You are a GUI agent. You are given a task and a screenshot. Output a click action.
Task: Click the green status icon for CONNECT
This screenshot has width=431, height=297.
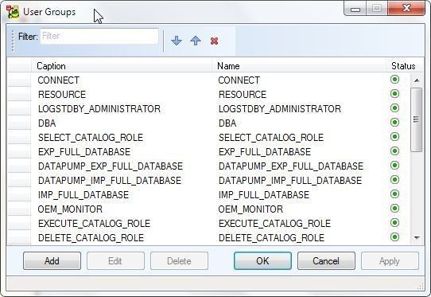(394, 80)
